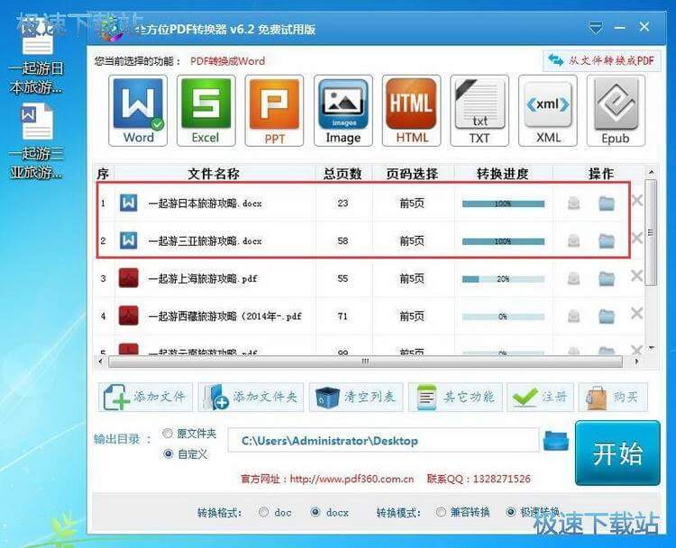Select doc format radio button
Screen dimensions: 676x548
coord(263,512)
